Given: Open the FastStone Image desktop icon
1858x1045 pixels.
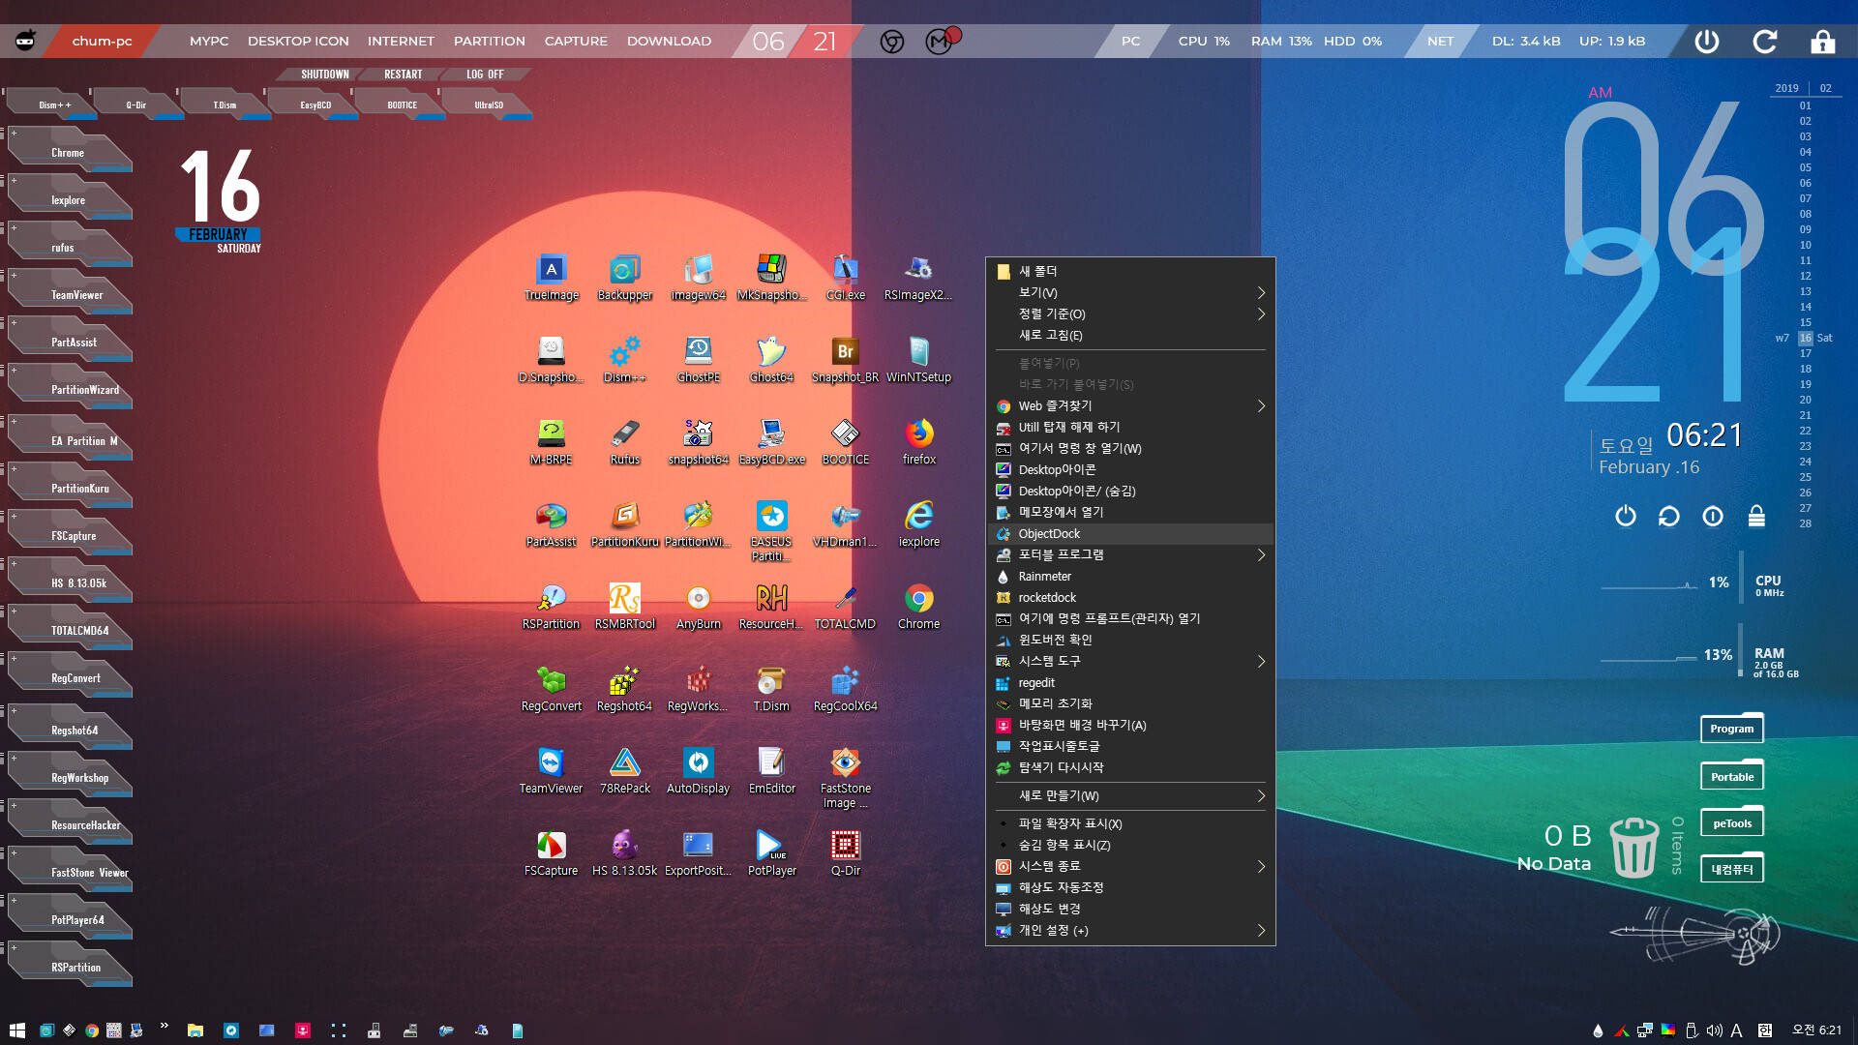Looking at the screenshot, I should coord(845,778).
